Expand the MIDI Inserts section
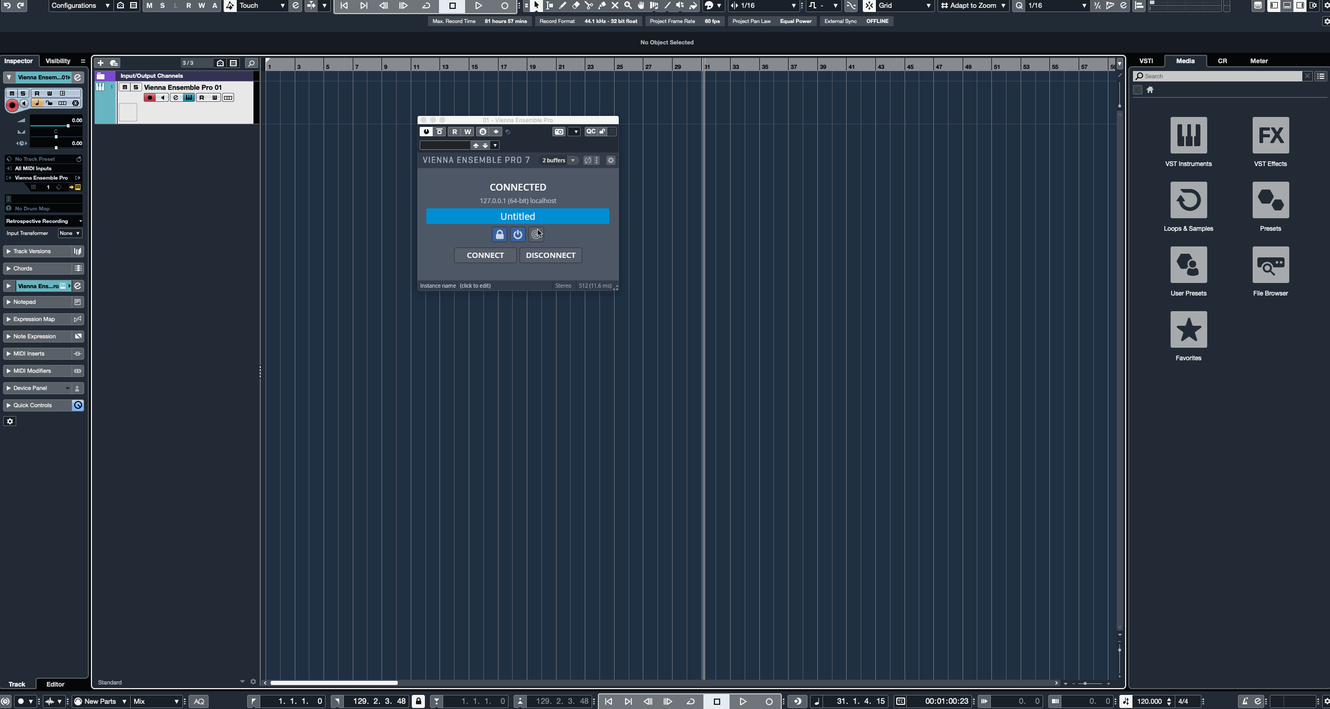The width and height of the screenshot is (1330, 709). tap(37, 354)
